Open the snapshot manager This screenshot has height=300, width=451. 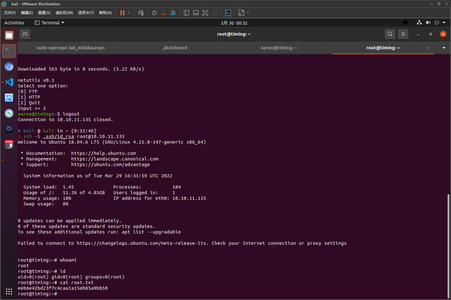(x=173, y=13)
